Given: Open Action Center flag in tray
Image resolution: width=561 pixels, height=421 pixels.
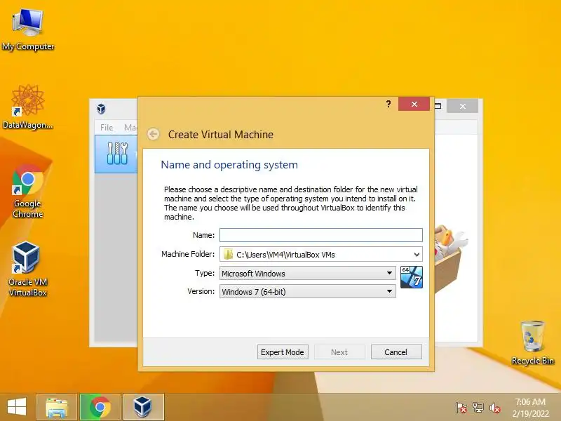Looking at the screenshot, I should tap(461, 408).
